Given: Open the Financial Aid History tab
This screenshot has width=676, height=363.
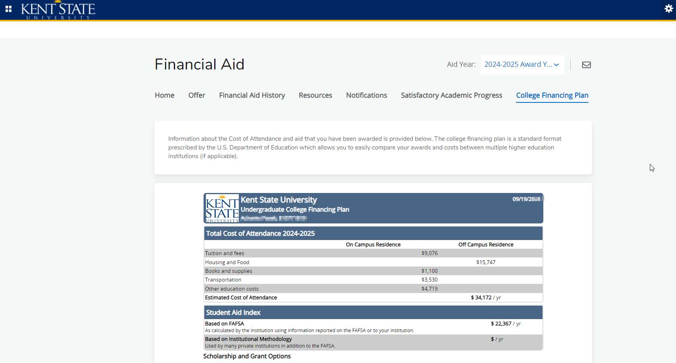Looking at the screenshot, I should (252, 95).
